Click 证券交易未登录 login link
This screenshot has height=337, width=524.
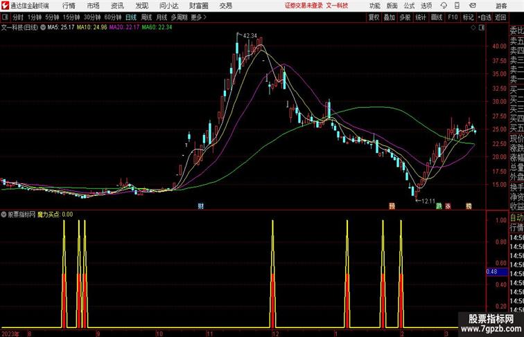pyautogui.click(x=304, y=6)
